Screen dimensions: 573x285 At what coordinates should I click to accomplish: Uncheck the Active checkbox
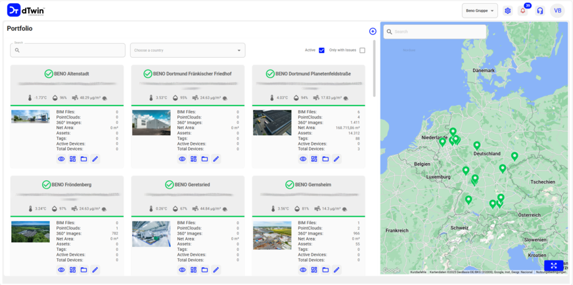coord(321,50)
